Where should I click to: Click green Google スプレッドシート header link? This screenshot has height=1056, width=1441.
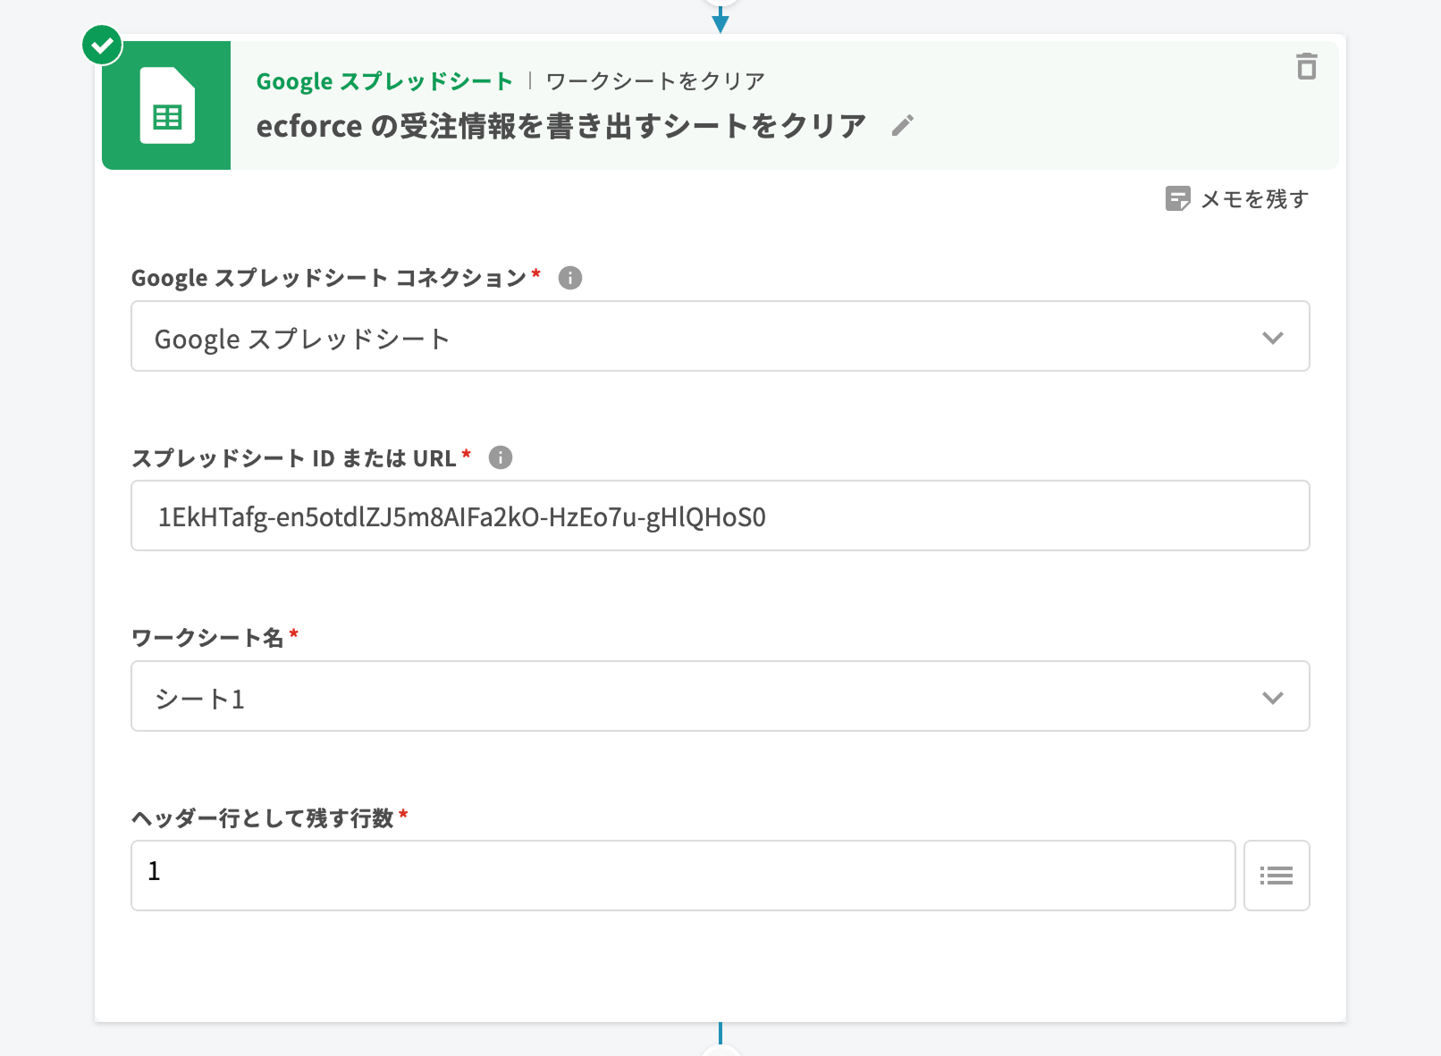[384, 81]
